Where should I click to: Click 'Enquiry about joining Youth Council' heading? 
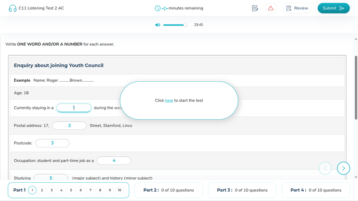coord(59,65)
